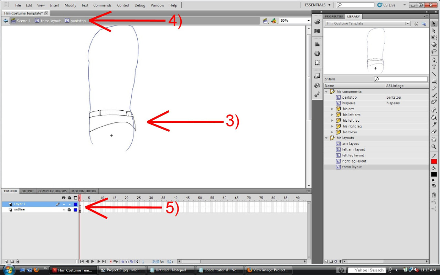Pick the Eyedropper tool
440x275 pixels.
[434, 124]
